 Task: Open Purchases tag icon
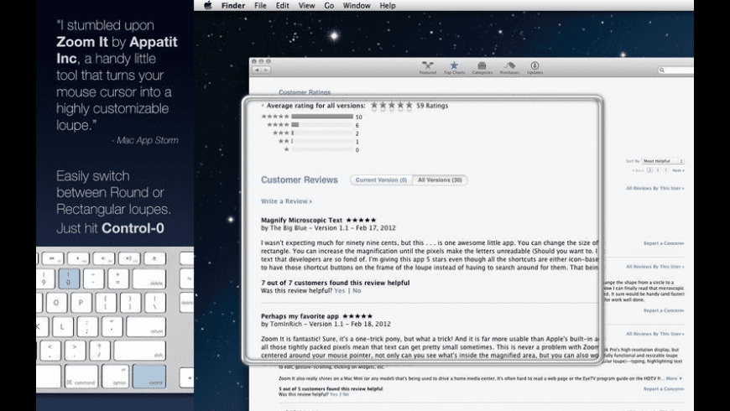point(509,68)
